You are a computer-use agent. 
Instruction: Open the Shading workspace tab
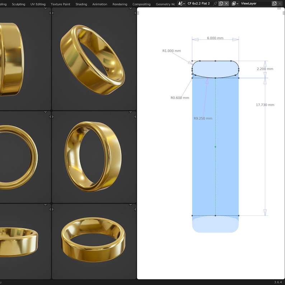pos(81,4)
